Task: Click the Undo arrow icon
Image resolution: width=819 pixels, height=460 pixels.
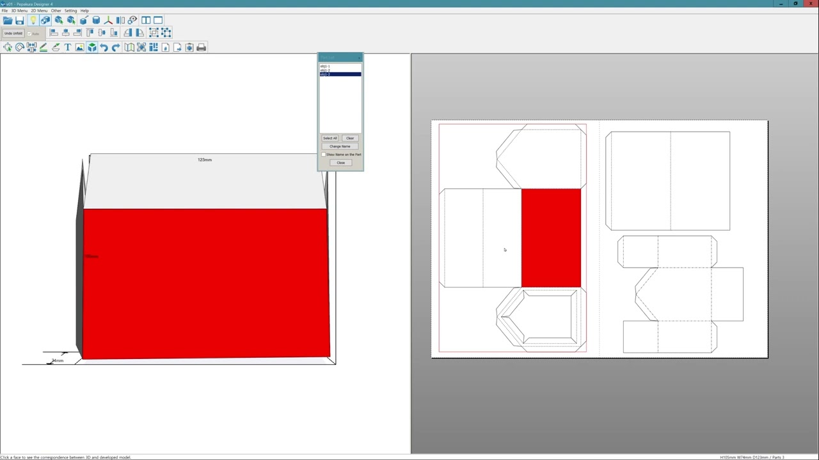Action: [x=104, y=47]
